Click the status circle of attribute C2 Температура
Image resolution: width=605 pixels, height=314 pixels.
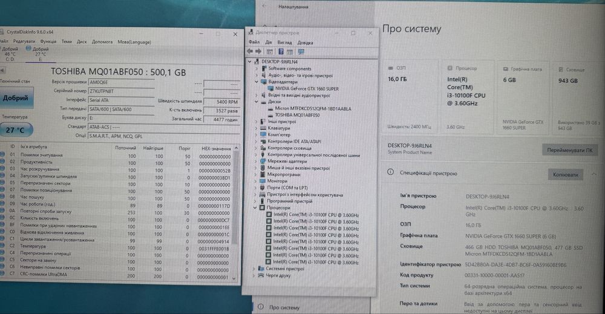tap(2, 246)
